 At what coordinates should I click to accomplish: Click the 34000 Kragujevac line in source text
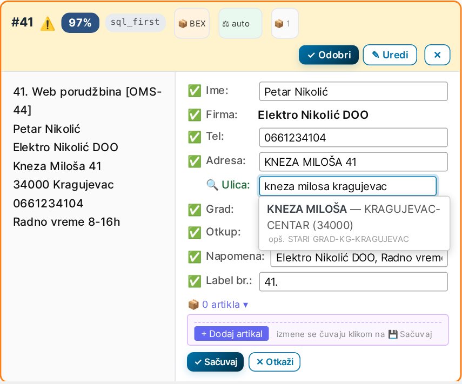tap(63, 185)
